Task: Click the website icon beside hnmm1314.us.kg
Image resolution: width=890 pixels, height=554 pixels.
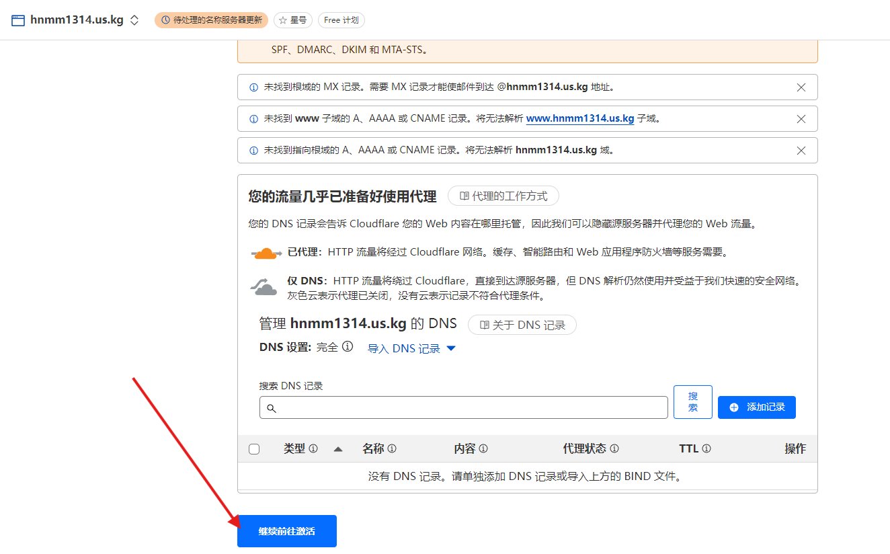Action: pos(18,20)
